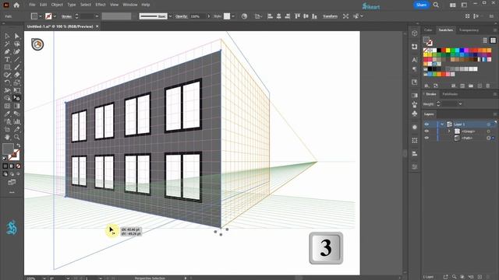Select the Direct Selection tool

[x=17, y=36]
